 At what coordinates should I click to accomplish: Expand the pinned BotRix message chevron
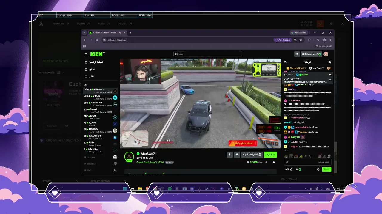tap(330, 80)
